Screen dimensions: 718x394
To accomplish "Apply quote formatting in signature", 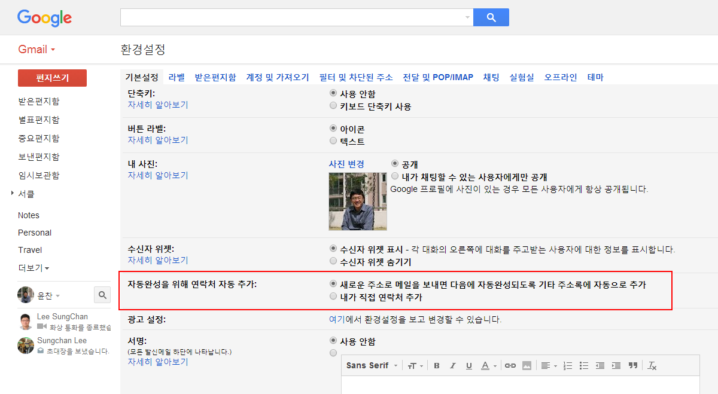I will pos(633,365).
